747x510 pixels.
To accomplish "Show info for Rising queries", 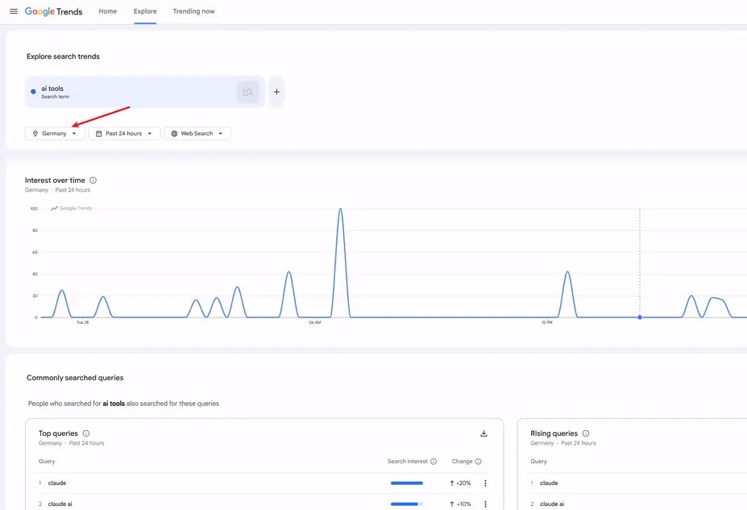I will [586, 433].
